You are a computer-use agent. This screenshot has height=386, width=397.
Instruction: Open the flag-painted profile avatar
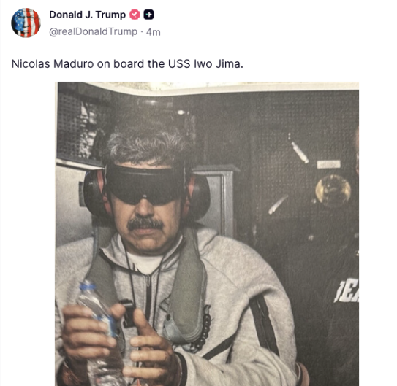26,23
